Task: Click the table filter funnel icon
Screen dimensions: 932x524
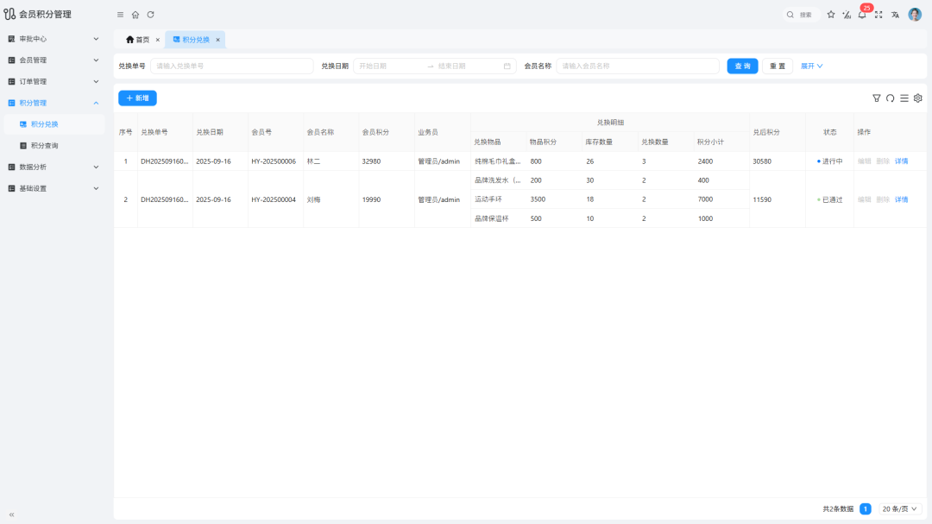Action: pos(876,98)
